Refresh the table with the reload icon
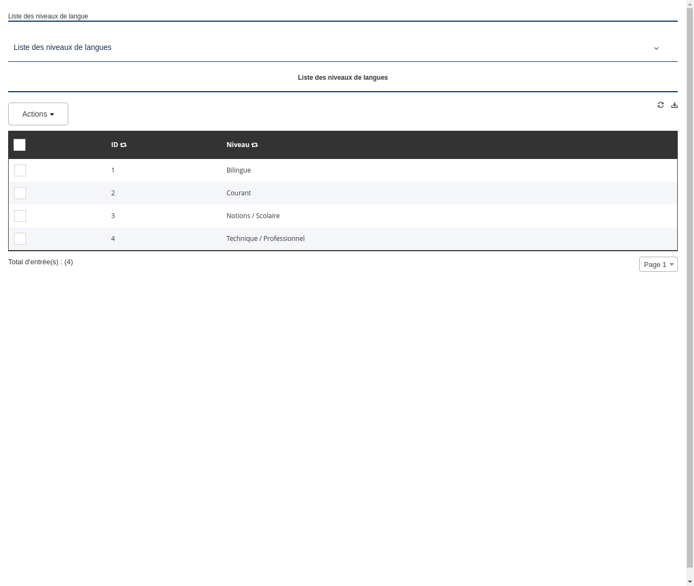This screenshot has width=694, height=586. click(660, 105)
